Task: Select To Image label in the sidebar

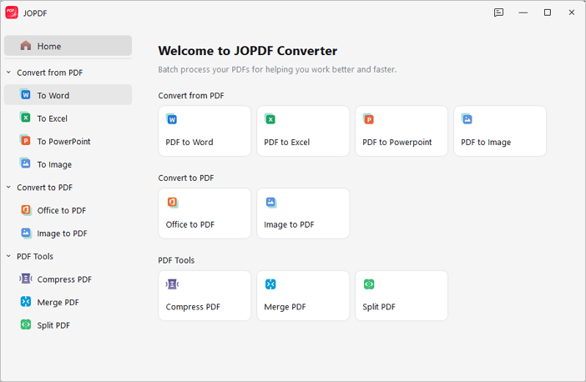Action: click(54, 164)
